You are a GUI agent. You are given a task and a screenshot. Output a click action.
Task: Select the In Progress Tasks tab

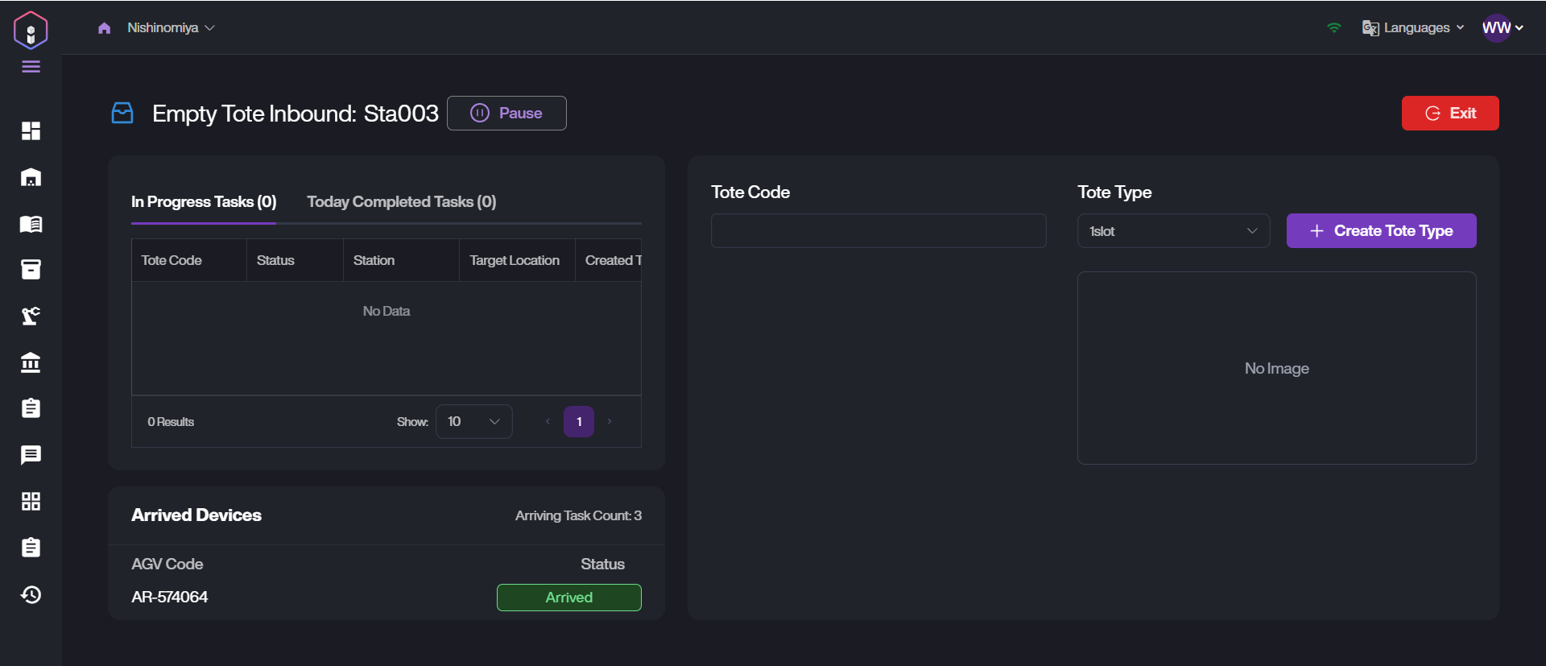coord(204,202)
